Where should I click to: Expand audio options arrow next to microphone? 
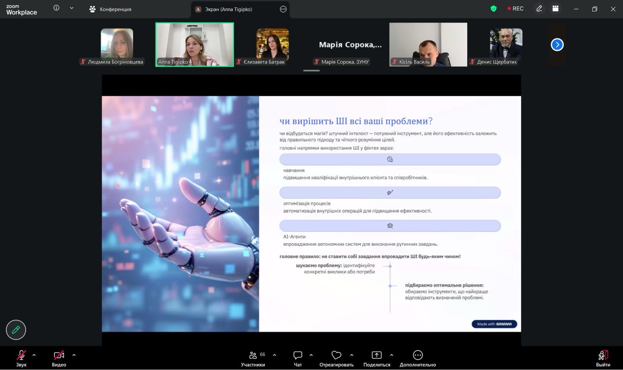pos(34,355)
